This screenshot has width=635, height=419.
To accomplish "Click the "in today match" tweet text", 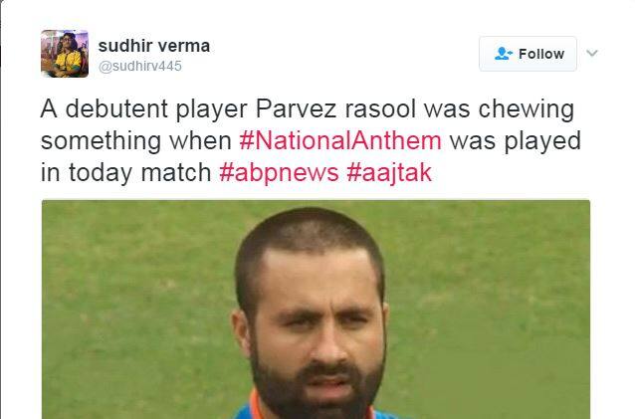I will tap(126, 173).
